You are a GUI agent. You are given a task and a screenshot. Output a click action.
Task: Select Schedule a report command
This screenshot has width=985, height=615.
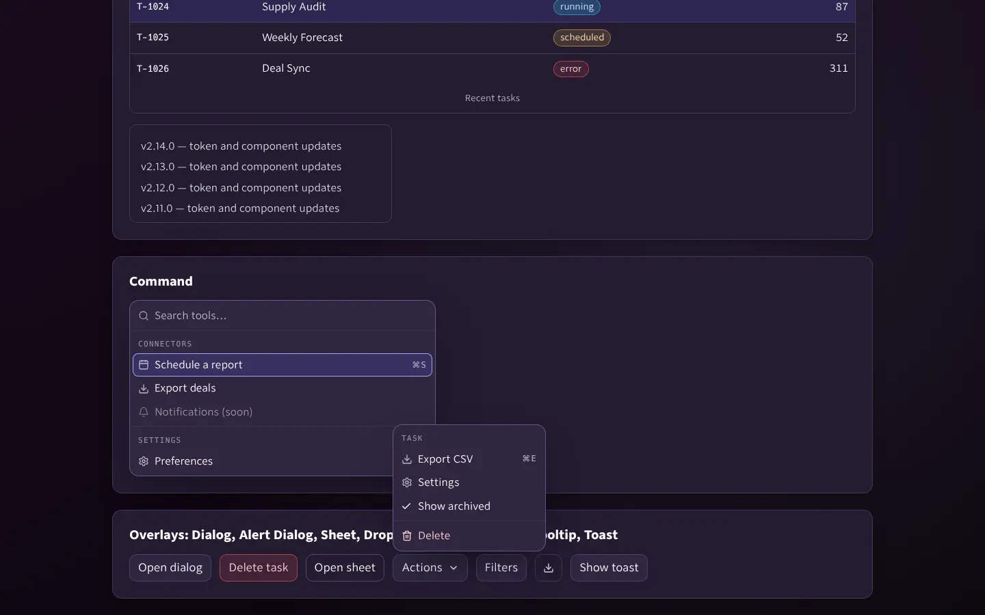coord(283,365)
